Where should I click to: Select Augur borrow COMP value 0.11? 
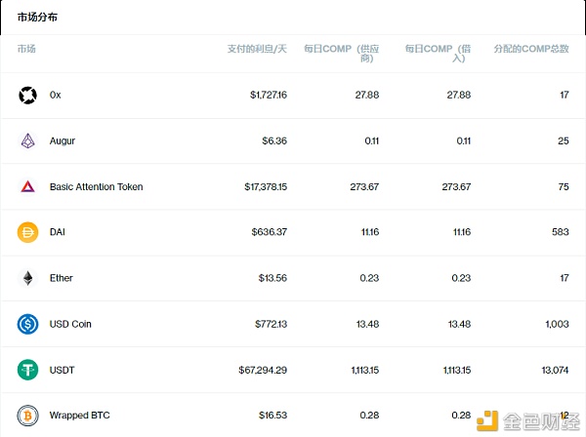(x=464, y=141)
